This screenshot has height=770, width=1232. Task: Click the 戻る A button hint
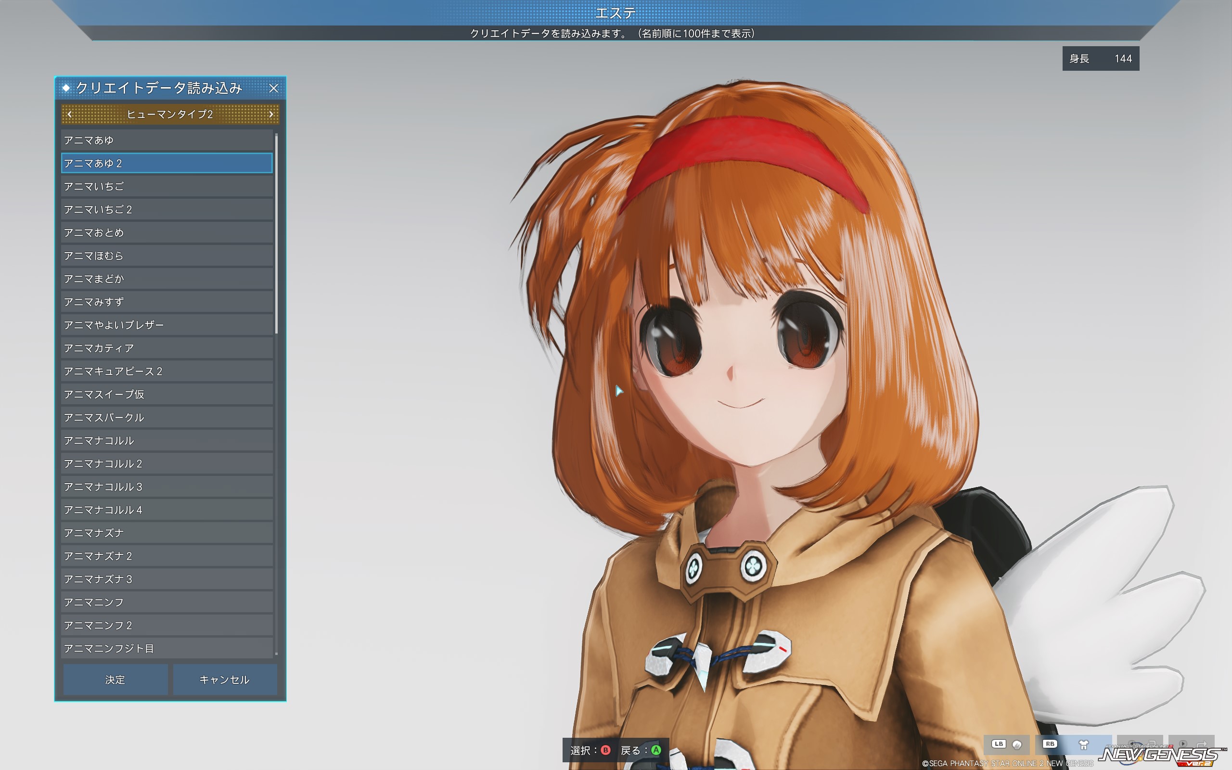click(641, 750)
